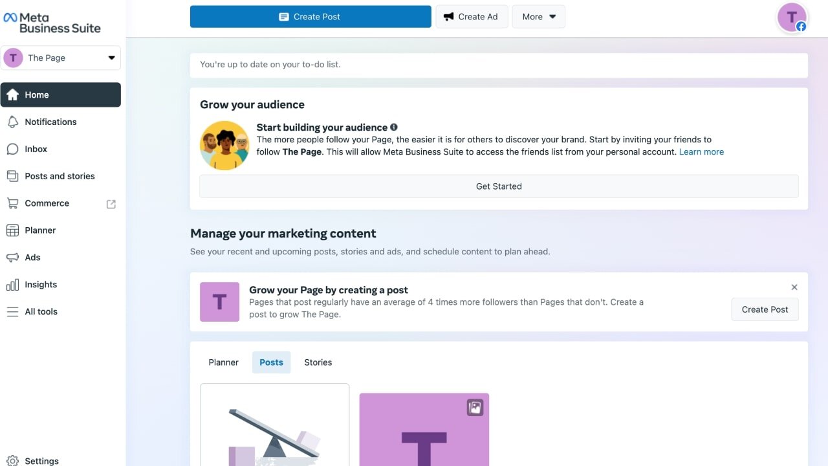Click the Commerce external link icon
This screenshot has width=828, height=466.
(111, 204)
